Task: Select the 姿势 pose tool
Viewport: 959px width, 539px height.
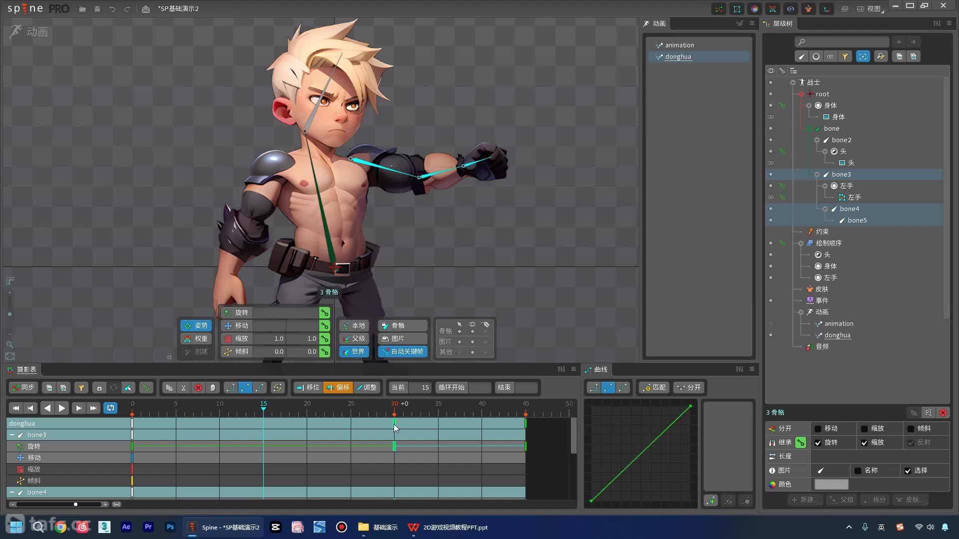Action: pos(196,325)
